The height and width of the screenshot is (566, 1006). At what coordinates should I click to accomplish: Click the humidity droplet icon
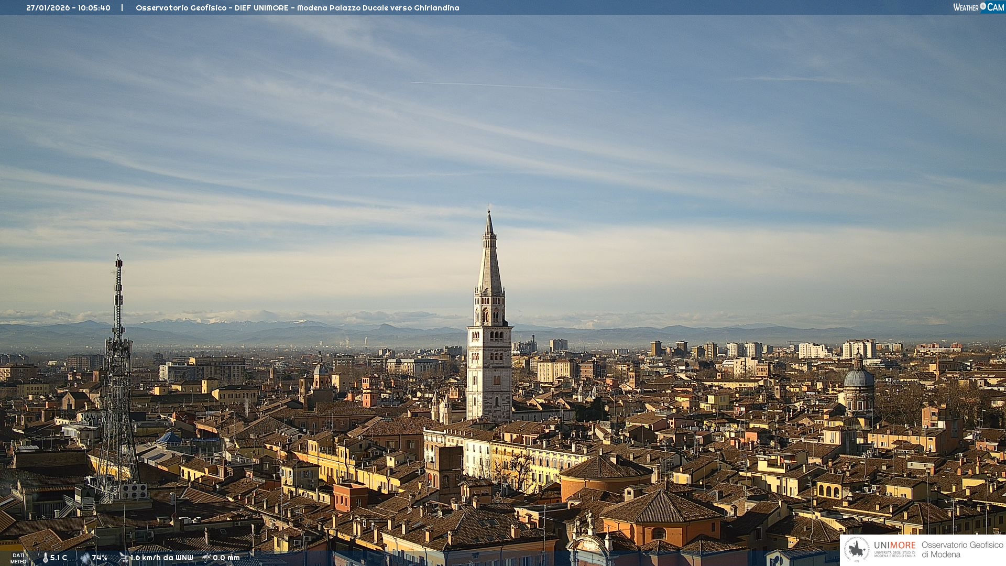(85, 558)
